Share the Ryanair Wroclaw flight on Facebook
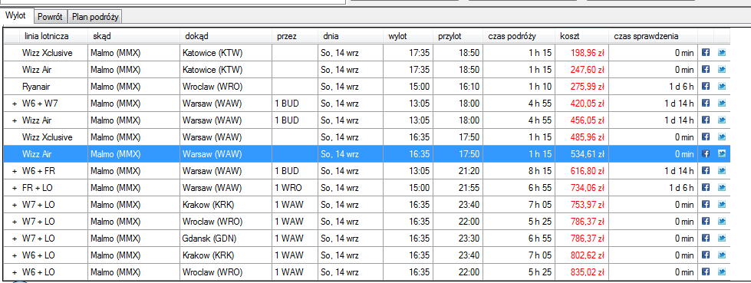Image resolution: width=751 pixels, height=283 pixels. click(x=705, y=87)
